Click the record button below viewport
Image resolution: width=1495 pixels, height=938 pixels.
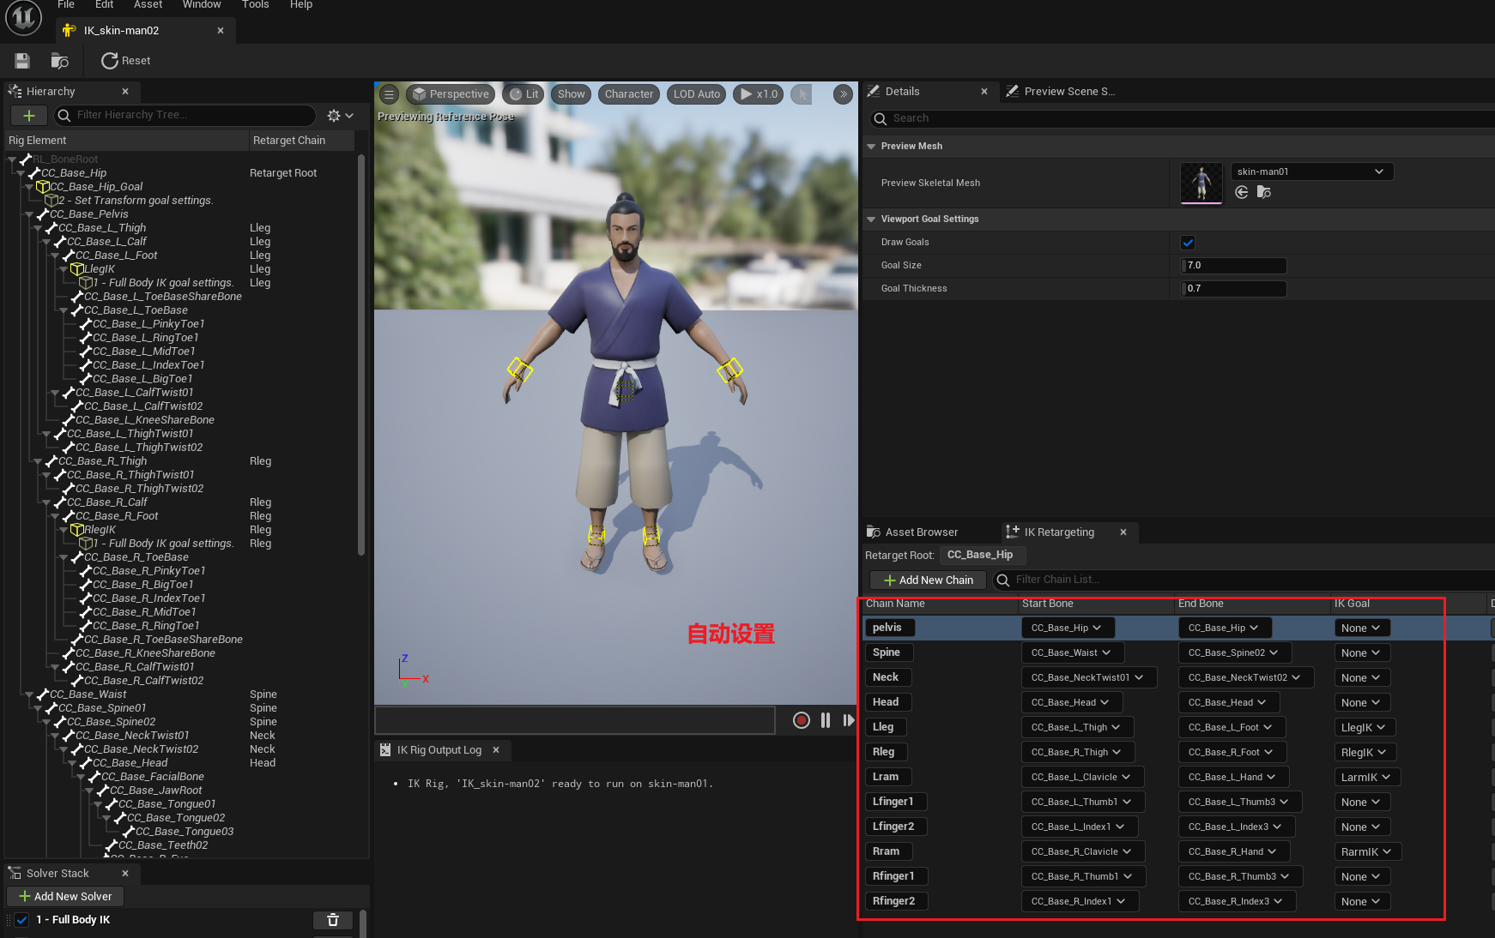[801, 720]
